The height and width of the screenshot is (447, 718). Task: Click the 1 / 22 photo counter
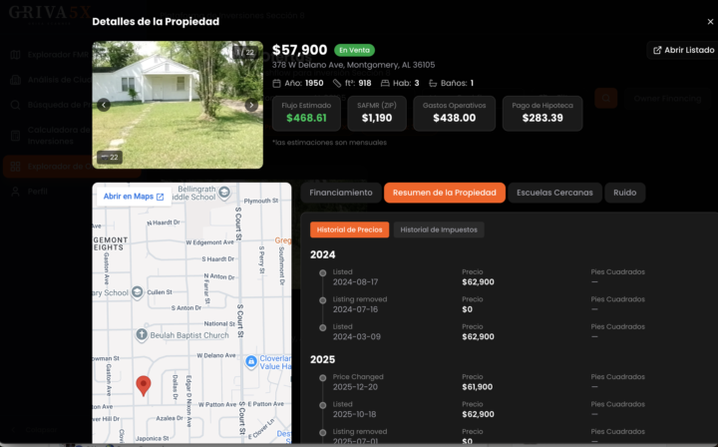click(x=245, y=52)
